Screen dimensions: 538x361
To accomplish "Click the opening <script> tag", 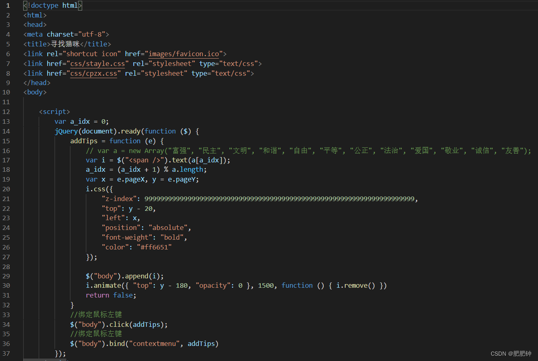I will [x=54, y=112].
